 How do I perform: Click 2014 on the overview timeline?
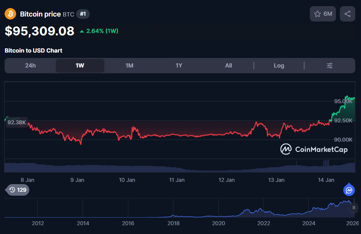click(83, 223)
